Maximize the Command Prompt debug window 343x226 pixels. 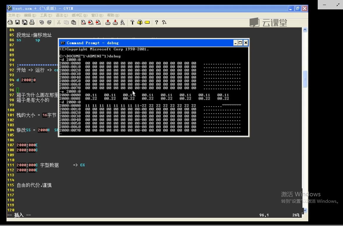(240, 43)
